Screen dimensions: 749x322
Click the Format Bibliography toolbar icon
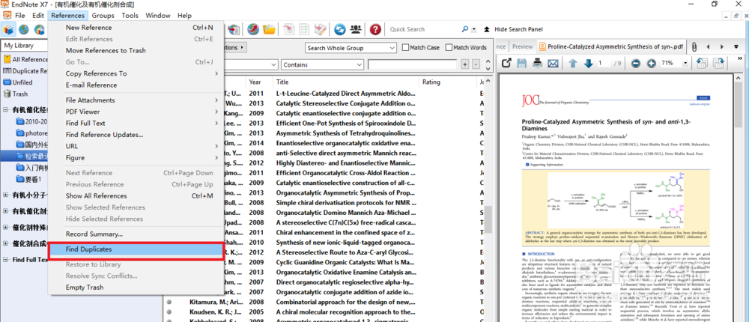pos(304,30)
